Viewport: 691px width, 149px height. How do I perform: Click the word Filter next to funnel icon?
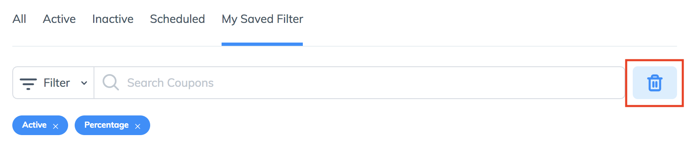pos(57,83)
